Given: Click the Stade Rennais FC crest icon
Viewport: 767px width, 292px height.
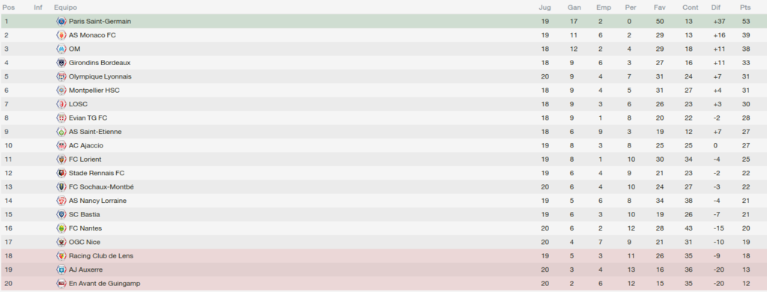Looking at the screenshot, I should coord(61,173).
